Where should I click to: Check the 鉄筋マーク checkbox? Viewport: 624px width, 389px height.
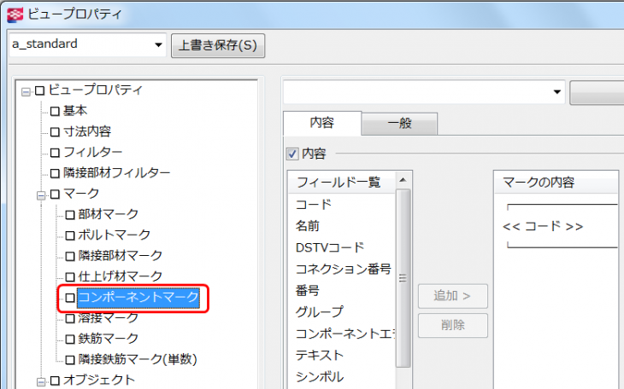tap(70, 340)
